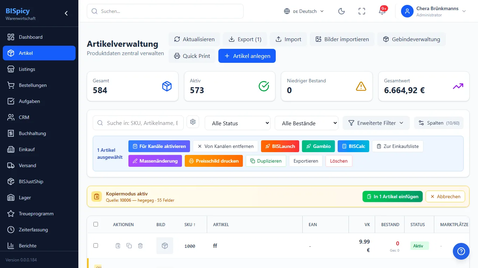Toggle the select-all checkbox in table header

[96, 224]
